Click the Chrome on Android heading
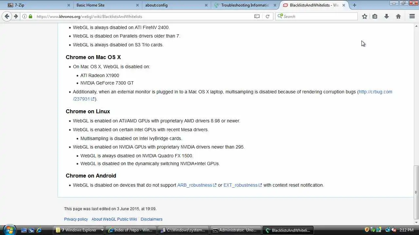This screenshot has width=419, height=235. tap(91, 176)
